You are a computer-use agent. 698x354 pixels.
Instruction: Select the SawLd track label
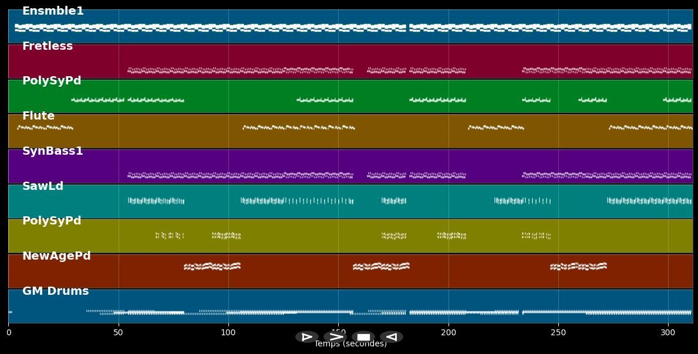43,186
